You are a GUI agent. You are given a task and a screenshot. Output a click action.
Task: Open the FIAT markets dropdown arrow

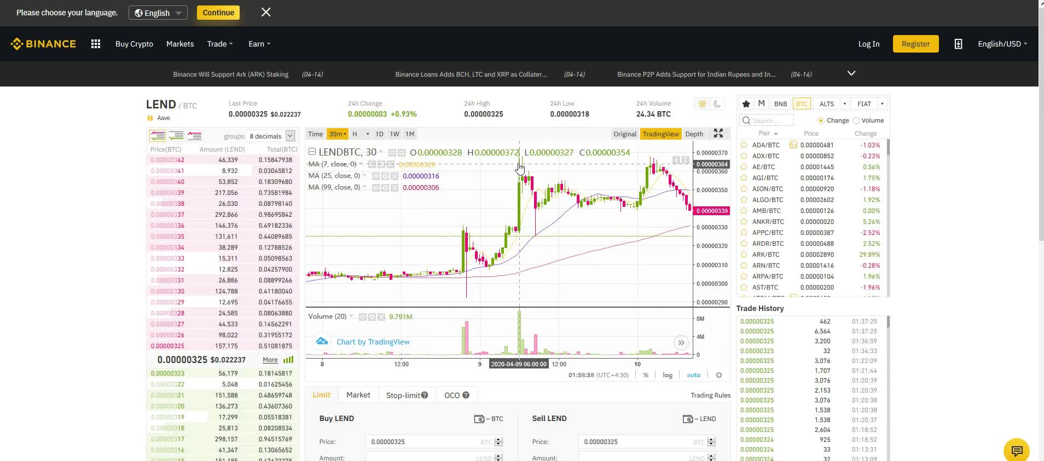[882, 104]
